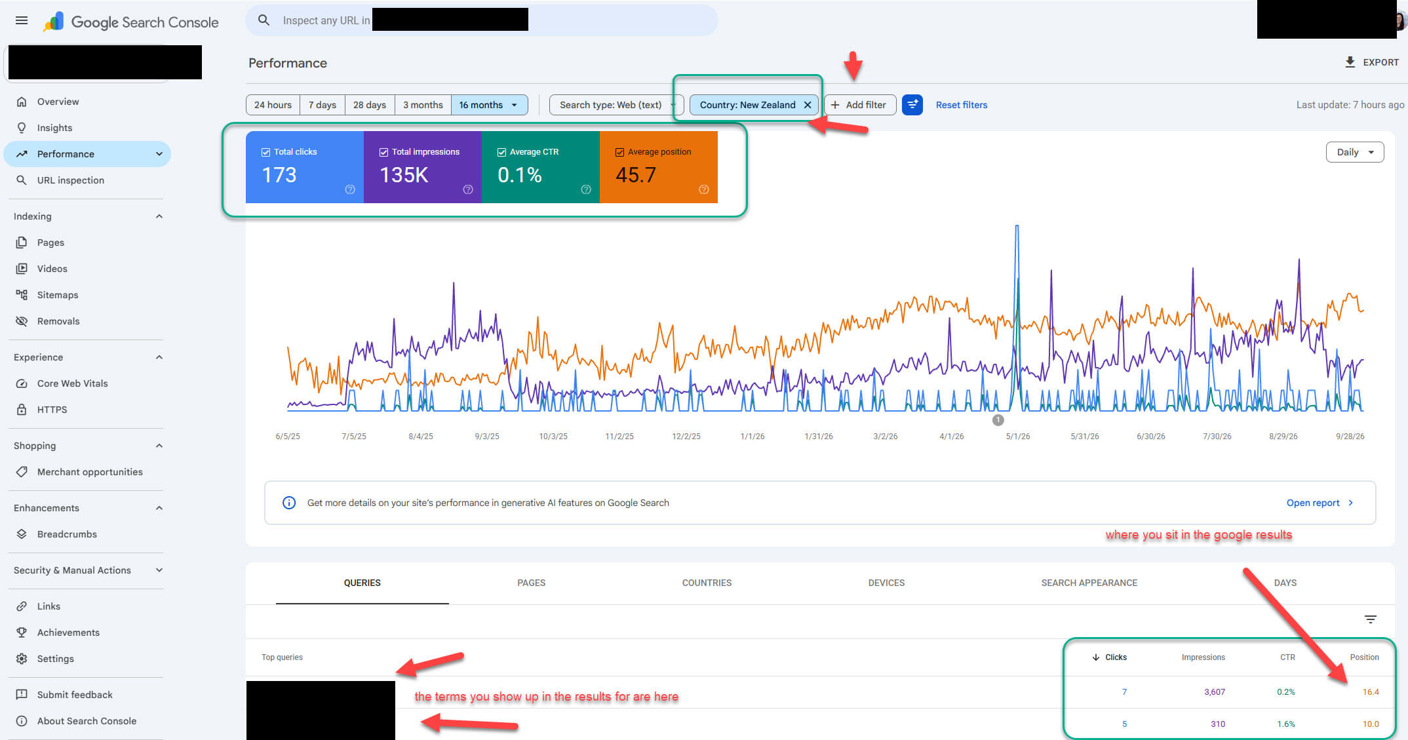Open the generative AI report link
Screen dimensions: 1408x740
coord(1320,503)
